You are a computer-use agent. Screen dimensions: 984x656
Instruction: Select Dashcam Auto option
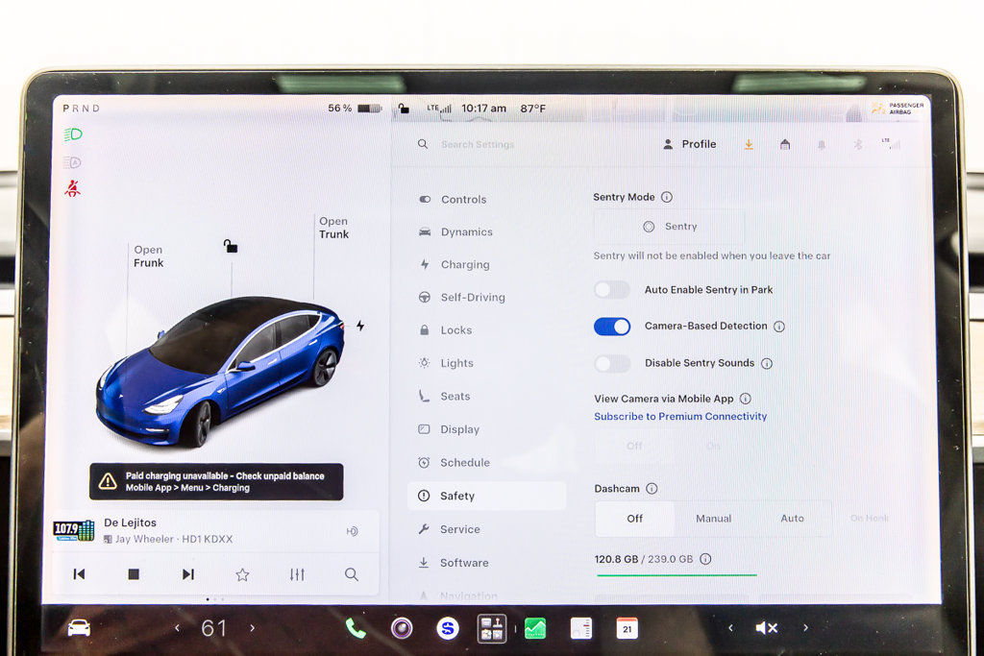coord(792,519)
